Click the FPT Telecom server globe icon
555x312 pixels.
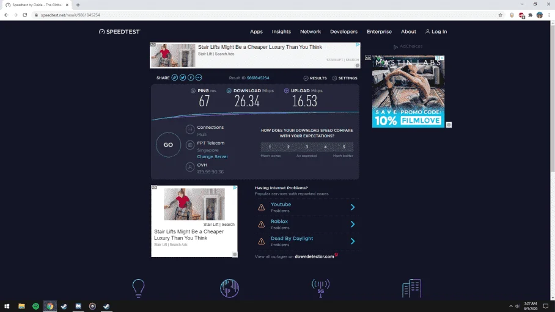190,145
